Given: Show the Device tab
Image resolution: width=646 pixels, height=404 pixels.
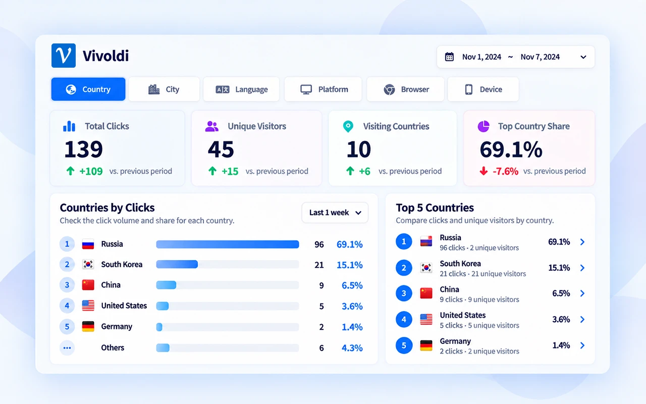Looking at the screenshot, I should click(483, 89).
